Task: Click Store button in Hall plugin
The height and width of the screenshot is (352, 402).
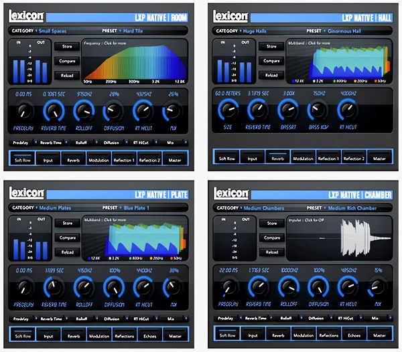Action: point(271,47)
